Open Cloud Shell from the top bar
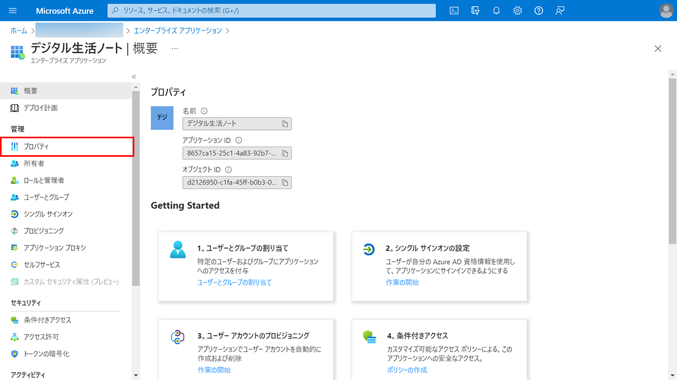The width and height of the screenshot is (677, 380). pyautogui.click(x=454, y=11)
